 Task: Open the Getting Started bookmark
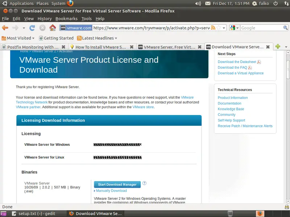click(x=57, y=38)
